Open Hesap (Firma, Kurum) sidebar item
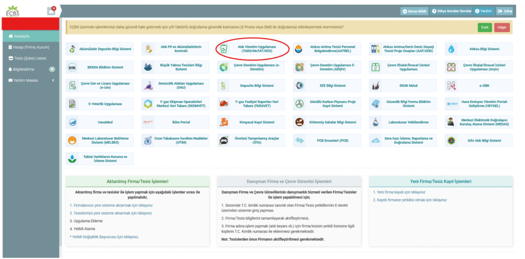The width and height of the screenshot is (525, 259). [x=30, y=47]
